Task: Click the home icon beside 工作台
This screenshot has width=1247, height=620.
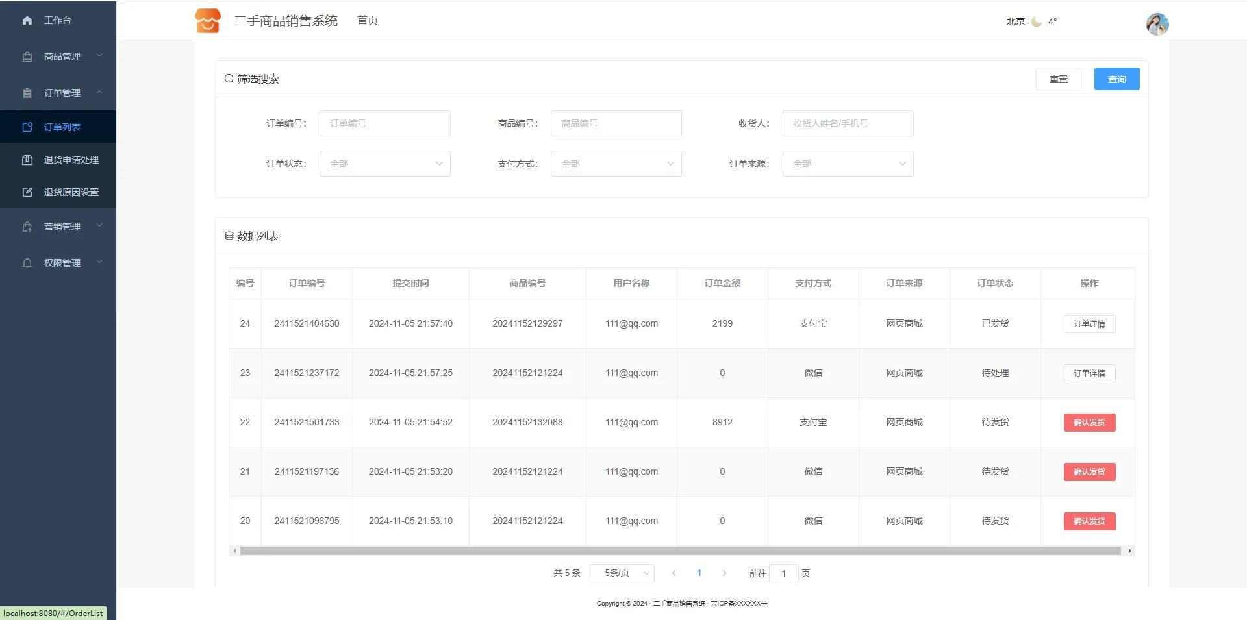Action: pyautogui.click(x=27, y=21)
